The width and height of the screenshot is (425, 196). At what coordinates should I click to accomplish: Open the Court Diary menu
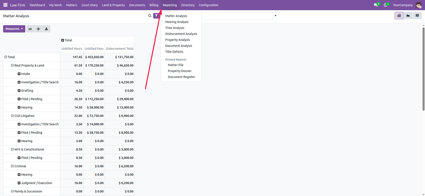[x=89, y=5]
